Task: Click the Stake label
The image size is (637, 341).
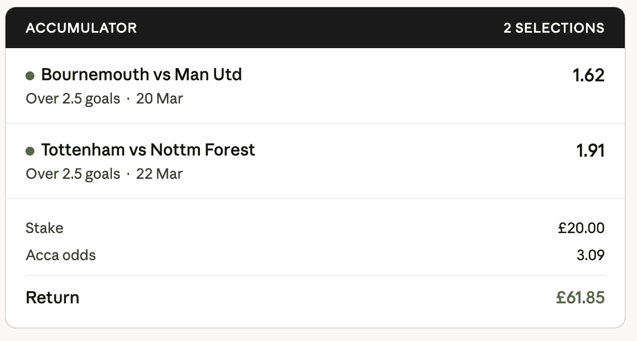Action: pyautogui.click(x=44, y=228)
